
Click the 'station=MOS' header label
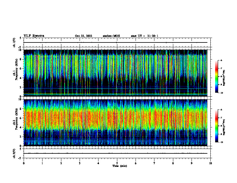click(111, 36)
